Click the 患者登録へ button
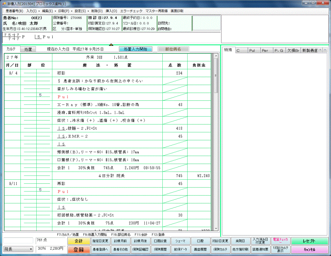This screenshot has width=331, height=256. [x=100, y=249]
